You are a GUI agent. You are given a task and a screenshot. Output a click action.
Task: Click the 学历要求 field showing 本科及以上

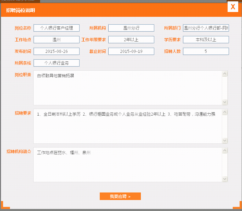coord(206,40)
